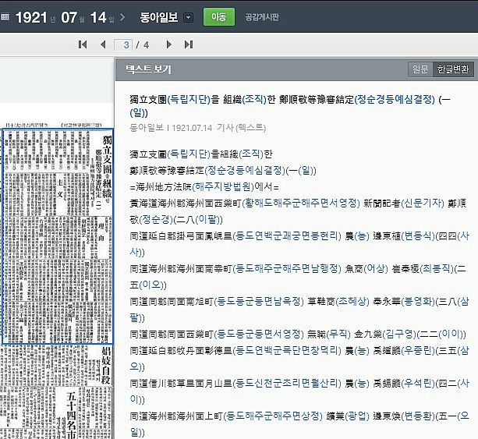The width and height of the screenshot is (478, 439).
Task: Go to the next day arrow
Action: [x=122, y=17]
